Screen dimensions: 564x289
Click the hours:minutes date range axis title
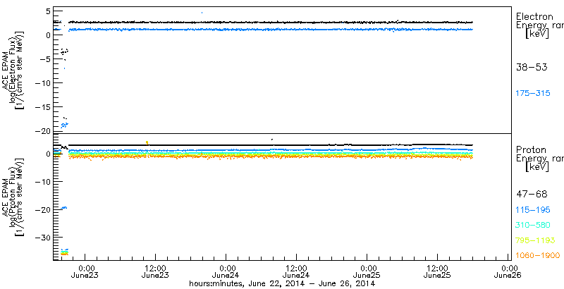click(x=283, y=283)
